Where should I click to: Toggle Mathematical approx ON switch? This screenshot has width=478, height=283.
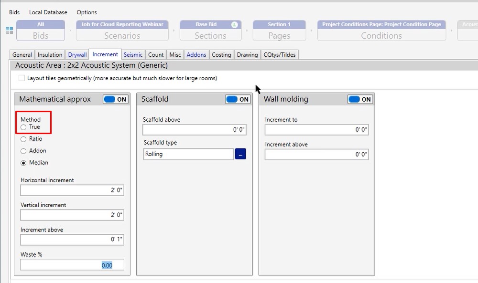pyautogui.click(x=116, y=99)
